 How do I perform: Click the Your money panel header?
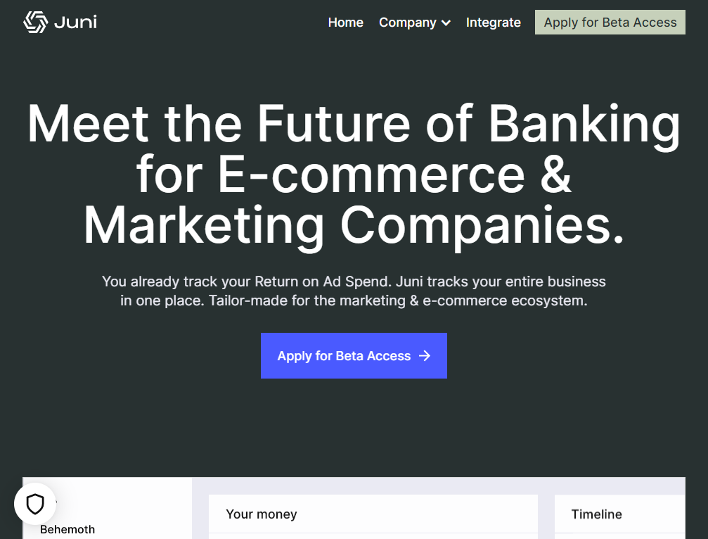tap(261, 514)
